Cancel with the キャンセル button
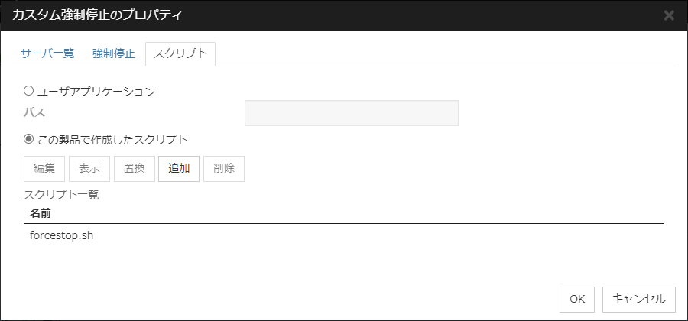Image resolution: width=688 pixels, height=321 pixels. click(639, 300)
